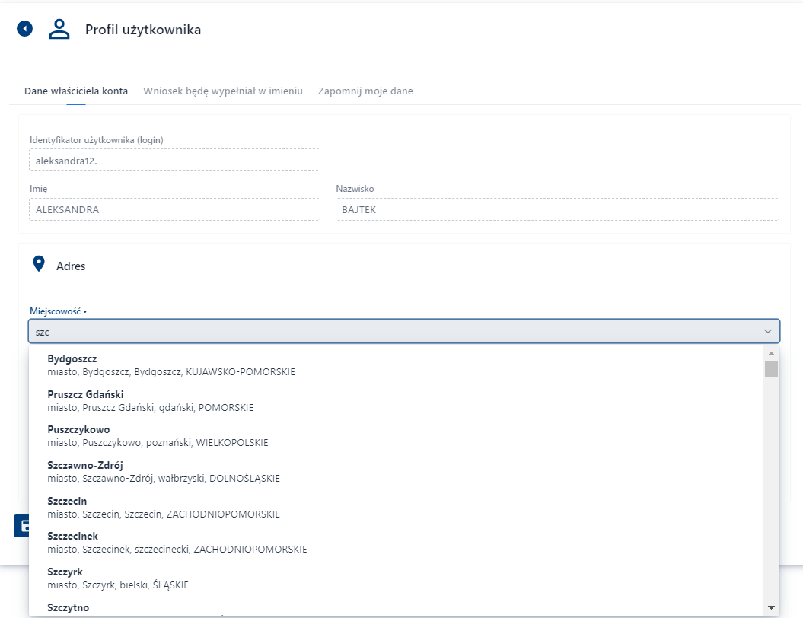Click the location pin icon beside Adres
803x618 pixels.
38,265
